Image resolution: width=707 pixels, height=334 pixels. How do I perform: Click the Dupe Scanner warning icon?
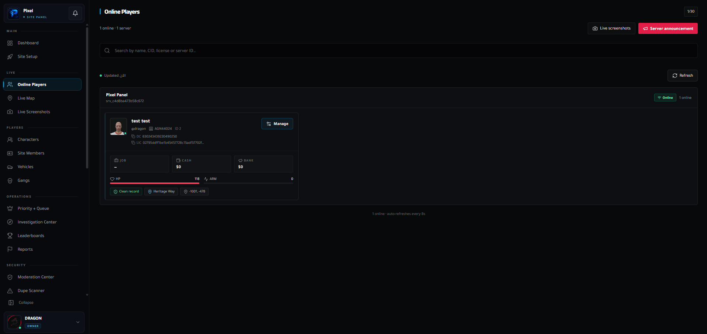click(x=10, y=291)
